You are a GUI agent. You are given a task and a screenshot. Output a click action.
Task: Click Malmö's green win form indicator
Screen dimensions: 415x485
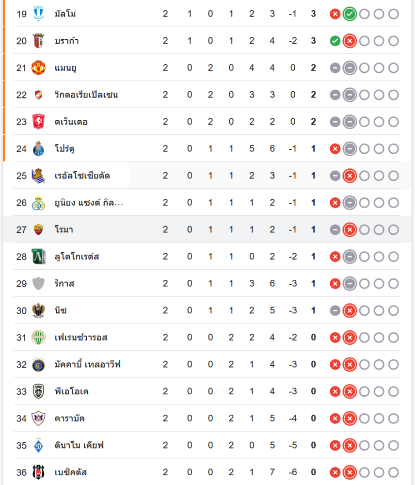[x=349, y=14]
